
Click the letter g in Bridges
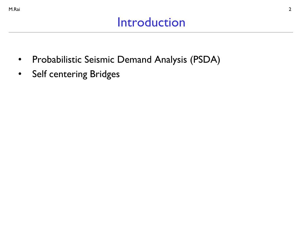[110, 76]
